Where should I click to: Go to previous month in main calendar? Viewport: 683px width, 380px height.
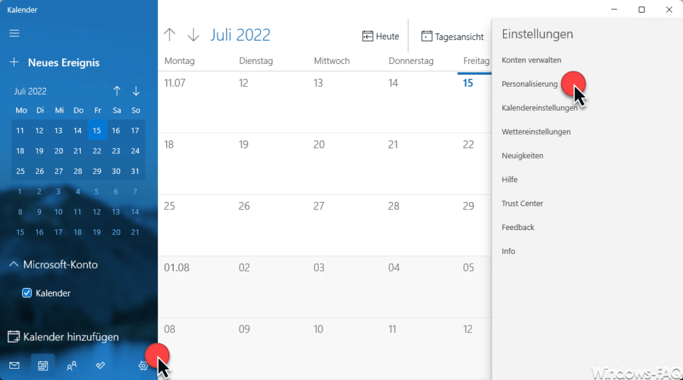(x=169, y=35)
